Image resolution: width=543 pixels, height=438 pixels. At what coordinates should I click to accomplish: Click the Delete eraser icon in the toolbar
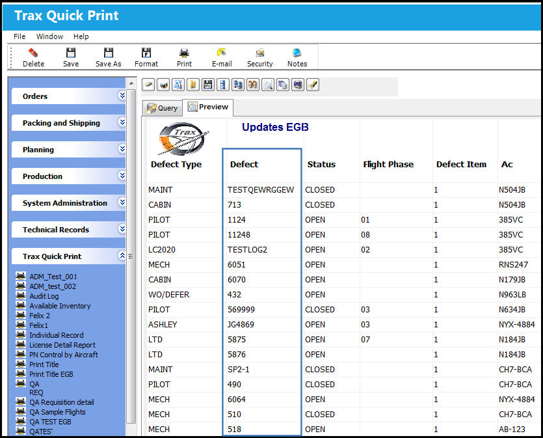[x=33, y=53]
